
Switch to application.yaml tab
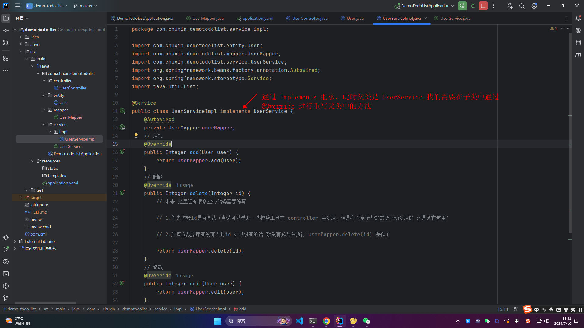pyautogui.click(x=255, y=18)
